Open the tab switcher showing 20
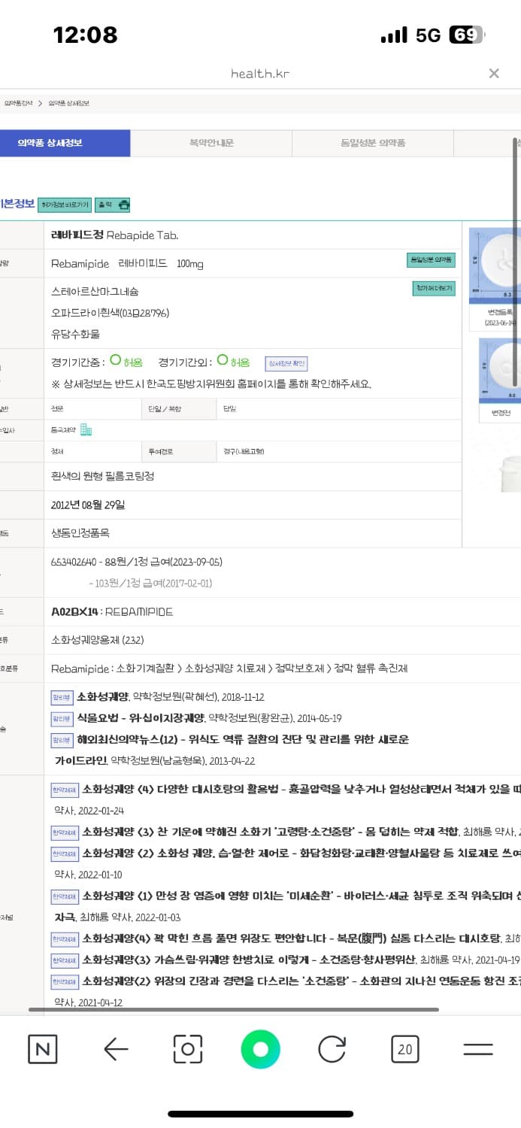 point(404,1049)
